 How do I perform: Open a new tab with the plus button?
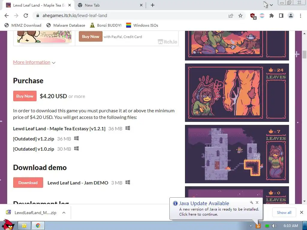(153, 5)
